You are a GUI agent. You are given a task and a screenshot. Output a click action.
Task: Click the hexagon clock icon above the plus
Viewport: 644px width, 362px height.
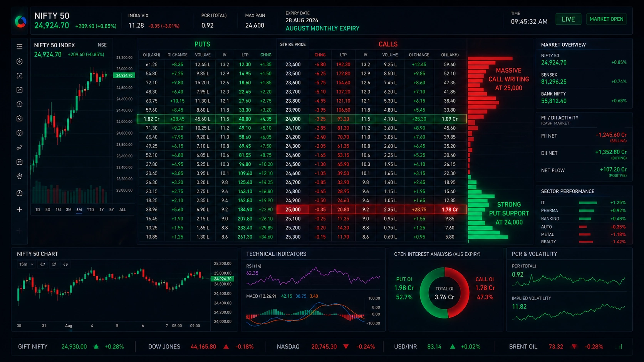point(19,193)
